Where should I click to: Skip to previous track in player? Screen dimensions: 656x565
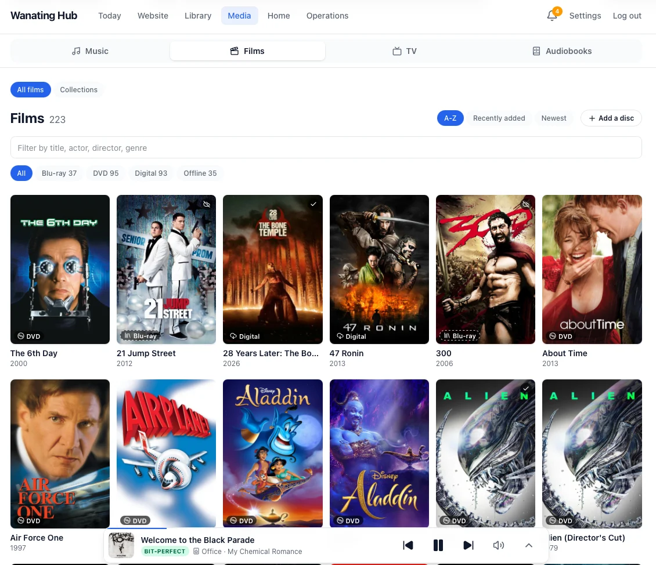pos(408,545)
